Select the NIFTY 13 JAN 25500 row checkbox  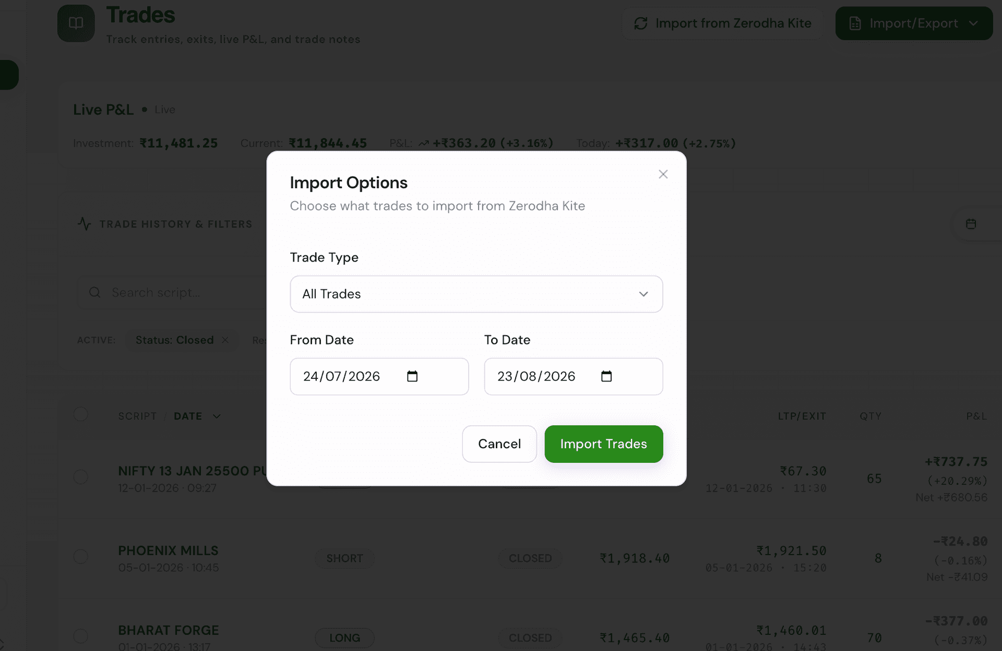tap(81, 477)
